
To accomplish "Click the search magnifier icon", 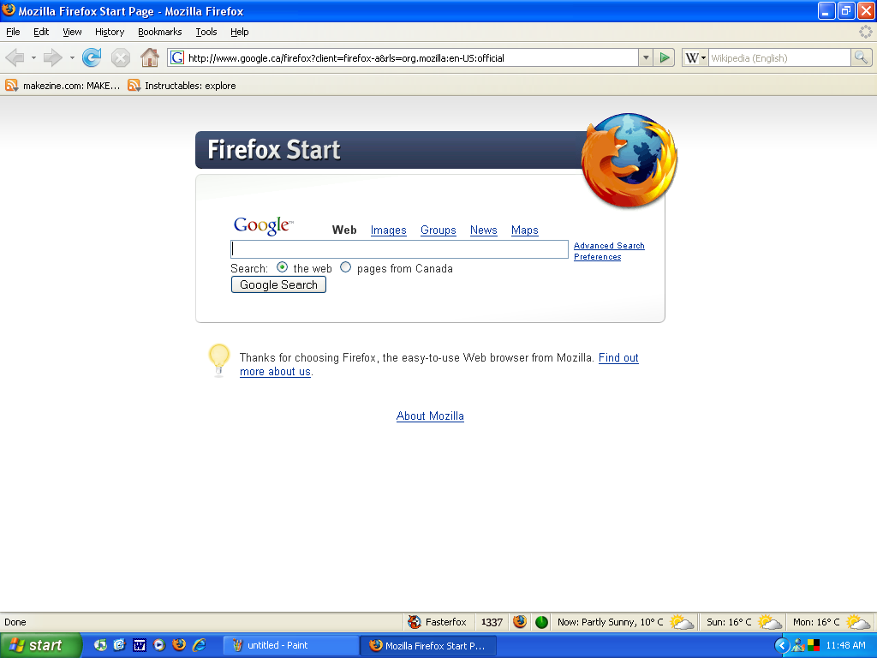I will point(861,57).
